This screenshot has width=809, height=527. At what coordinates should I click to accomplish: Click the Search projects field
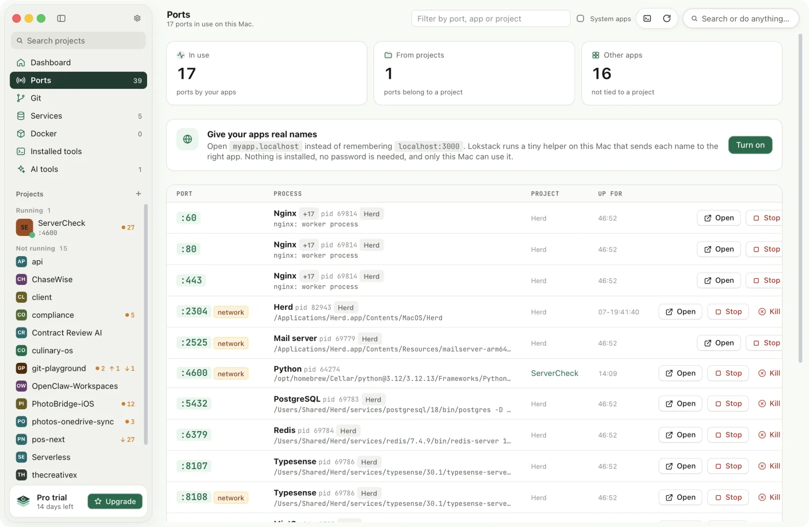78,40
